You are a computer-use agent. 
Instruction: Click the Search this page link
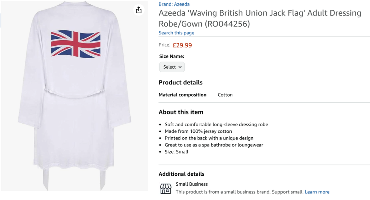[x=176, y=33]
